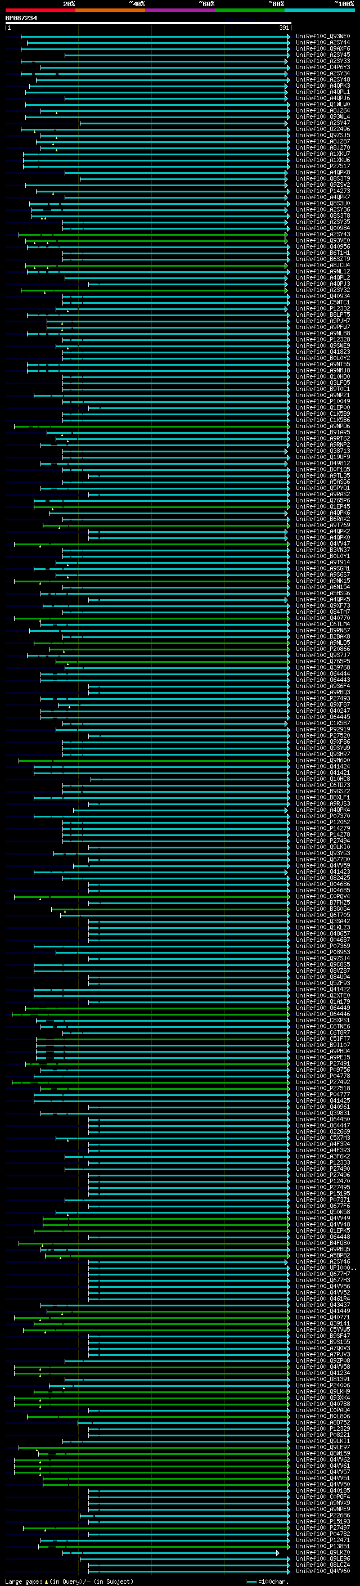Select the UniRef100_P27517 label

pos(322,166)
